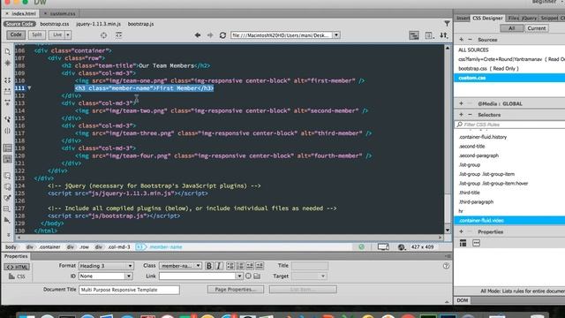The height and width of the screenshot is (318, 565).
Task: Apply the ordered list icon
Action: (240, 266)
